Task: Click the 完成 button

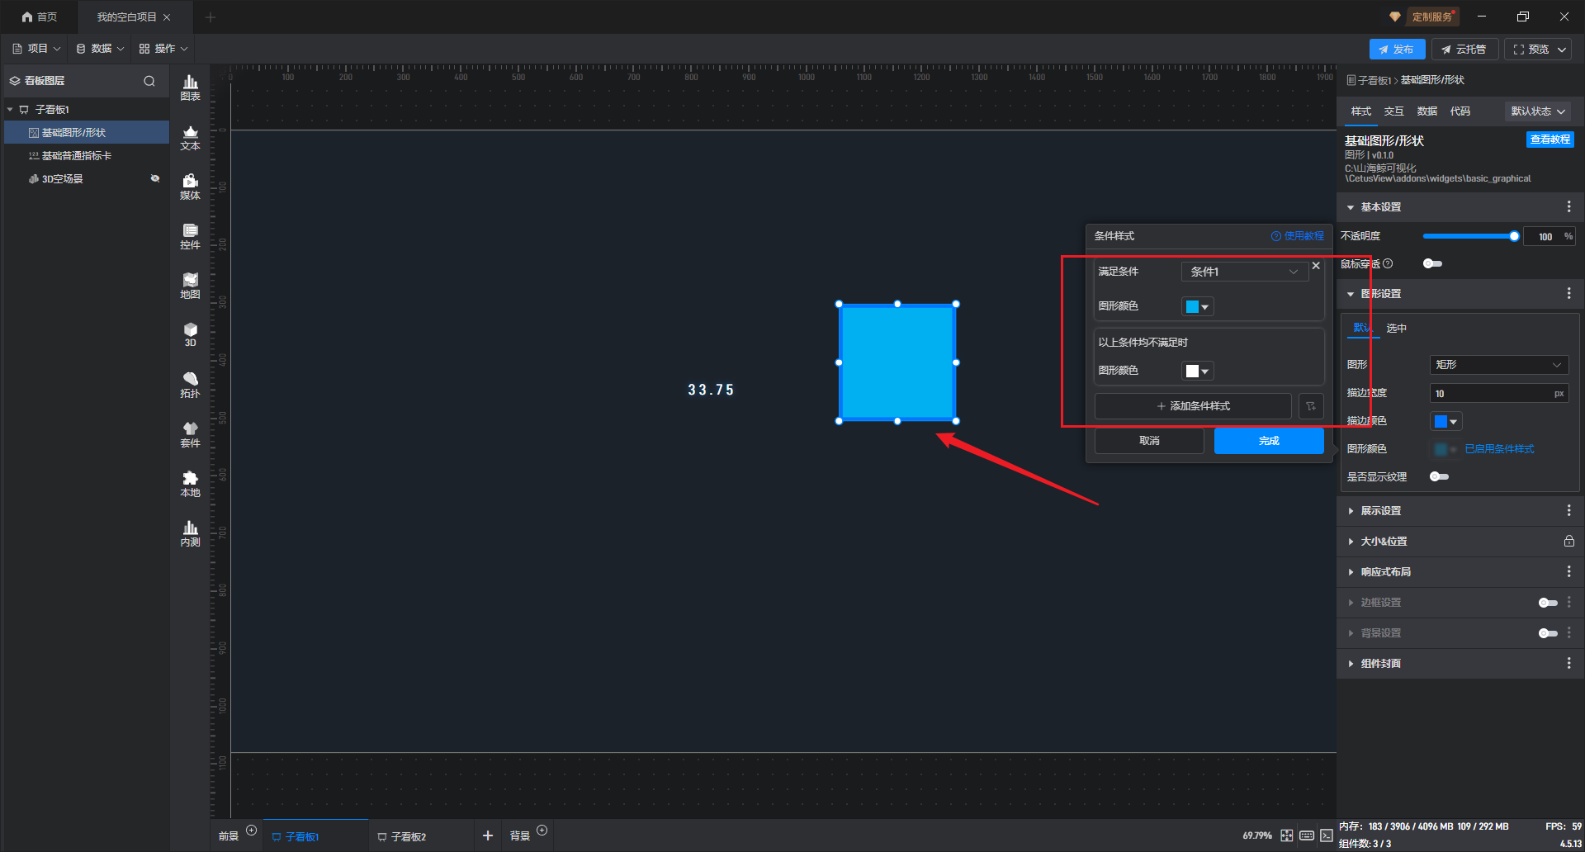Action: pyautogui.click(x=1268, y=441)
